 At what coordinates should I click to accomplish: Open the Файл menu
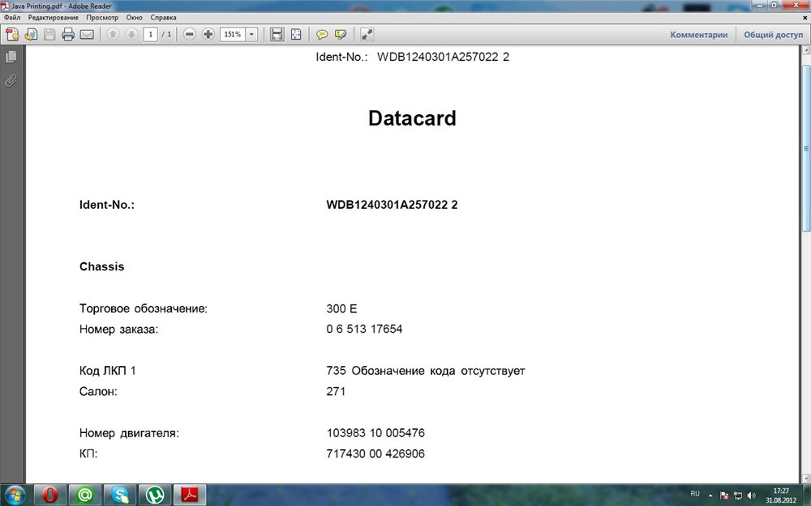(x=12, y=17)
